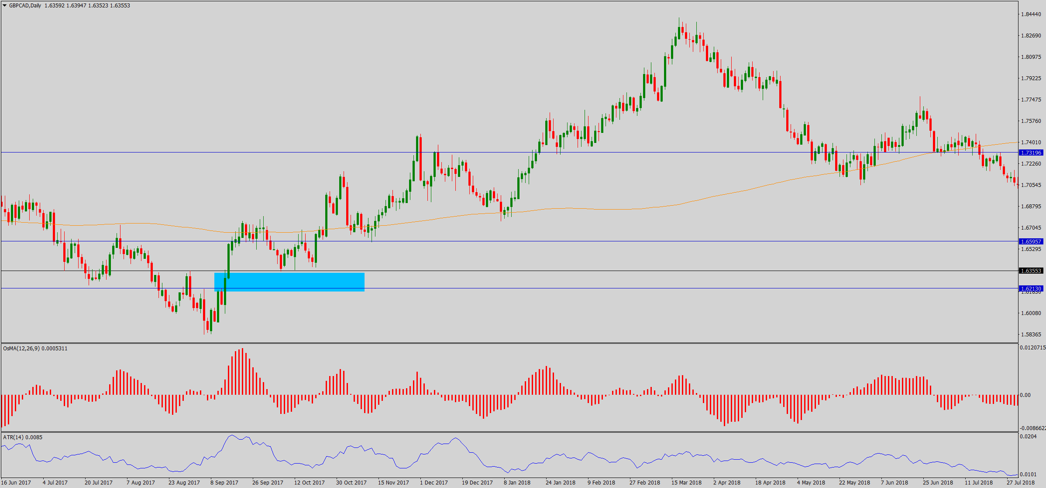The width and height of the screenshot is (1046, 488).
Task: Click the triangle arrow beside GBPCAD,Daily
Action: click(5, 6)
